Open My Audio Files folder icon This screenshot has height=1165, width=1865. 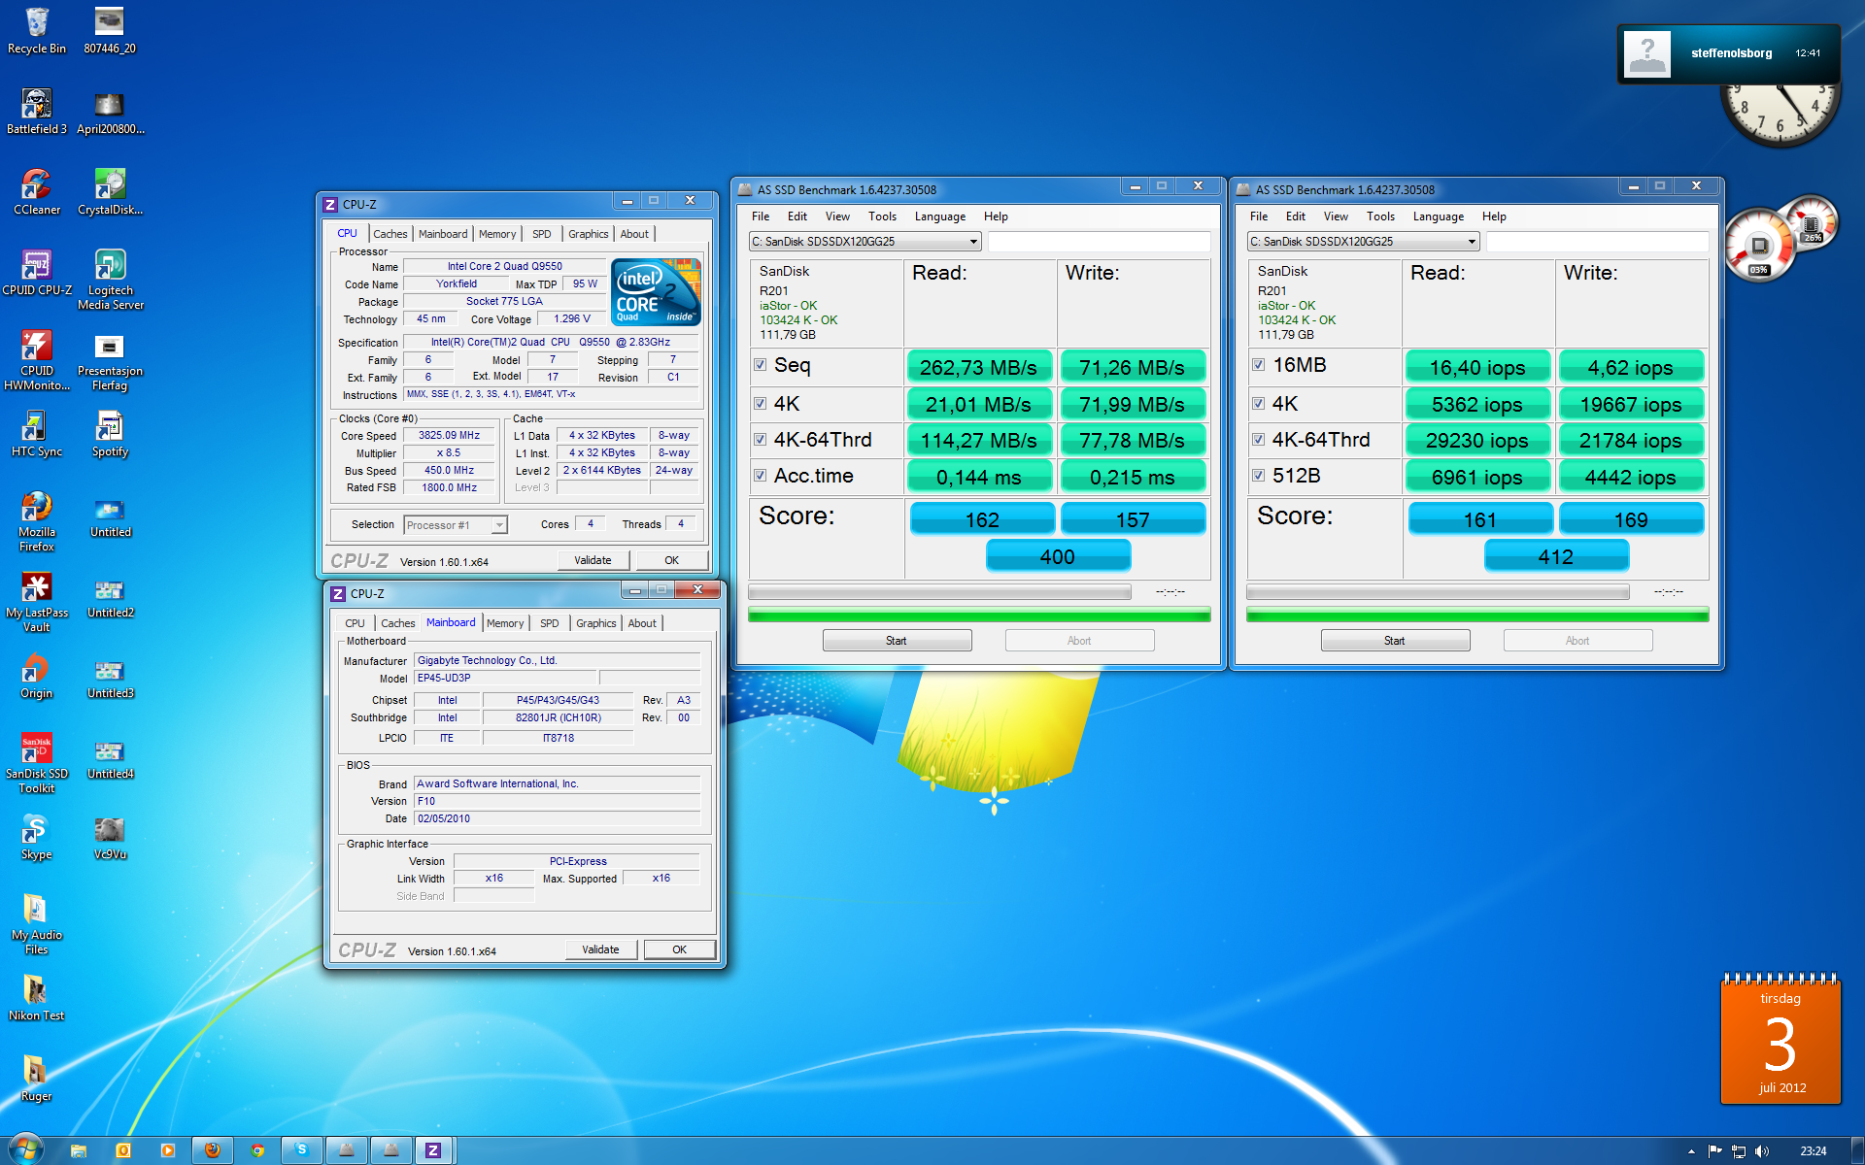click(x=37, y=924)
